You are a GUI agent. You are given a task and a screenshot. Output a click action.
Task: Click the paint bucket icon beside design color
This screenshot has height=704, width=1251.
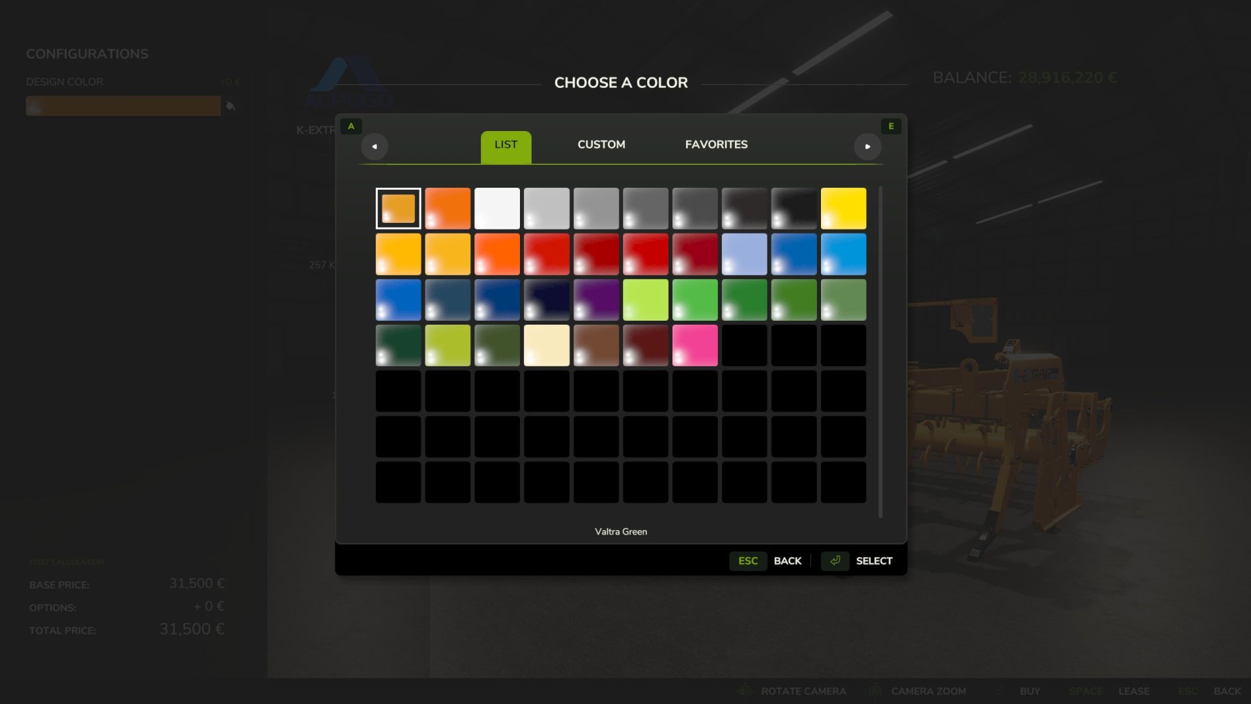230,106
